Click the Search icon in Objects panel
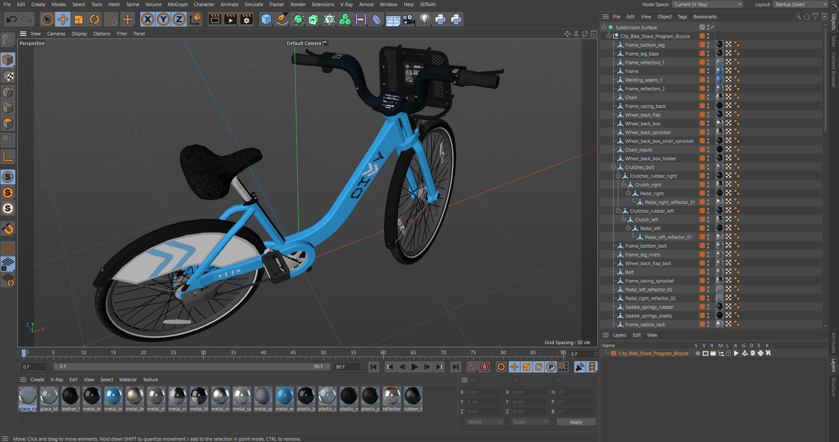 click(798, 17)
